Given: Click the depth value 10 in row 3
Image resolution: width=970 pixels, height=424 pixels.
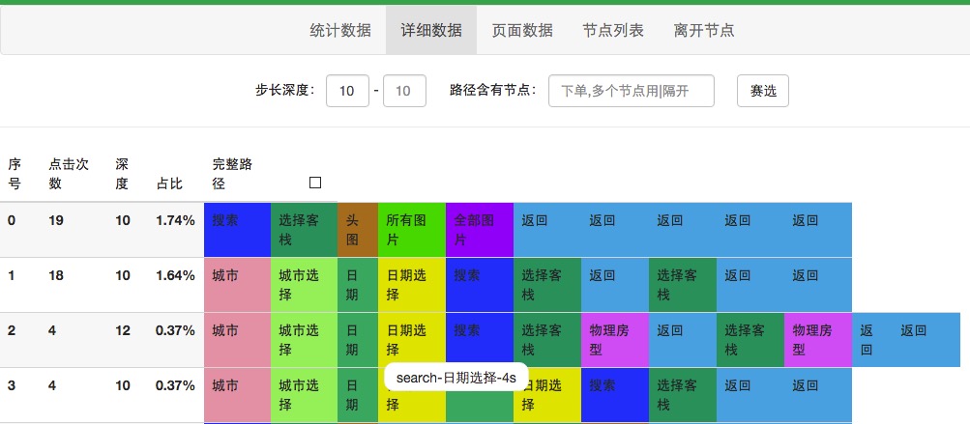Looking at the screenshot, I should point(123,385).
